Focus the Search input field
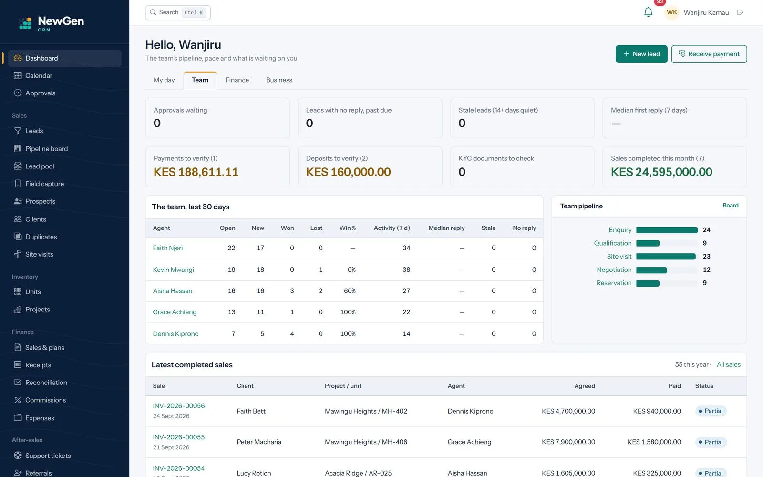Screen dimensions: 763x477 [178, 12]
